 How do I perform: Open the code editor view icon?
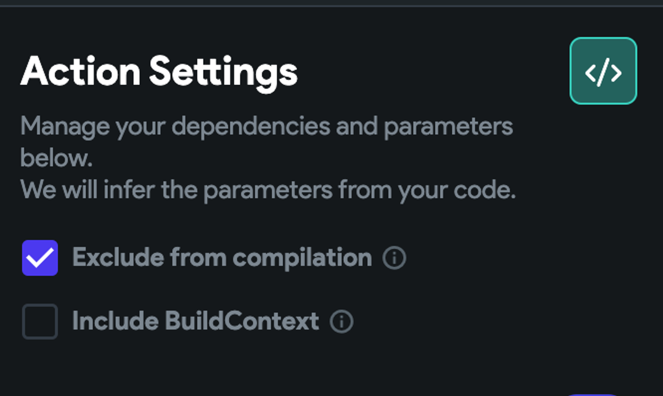click(603, 71)
